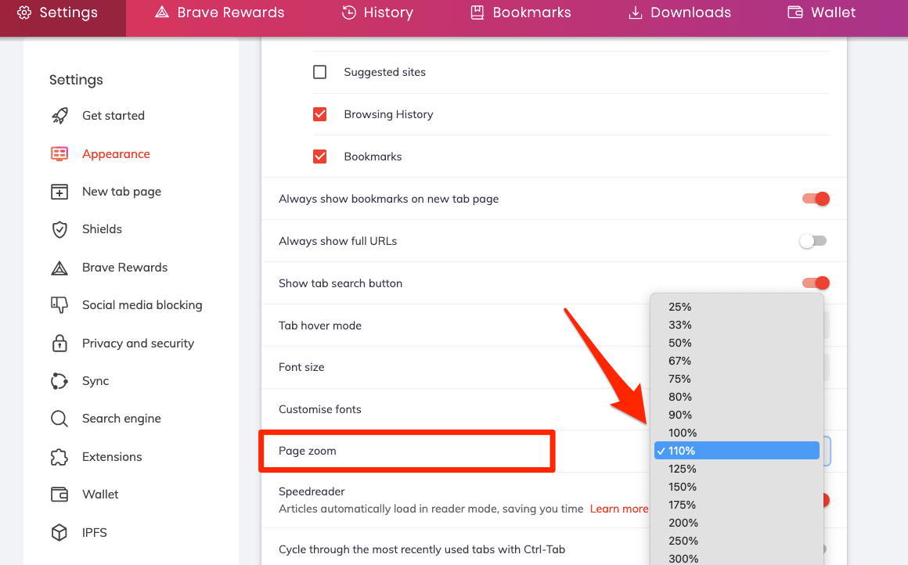Viewport: 908px width, 565px height.
Task: Turn off Always show bookmarks on new tab page
Action: click(816, 199)
